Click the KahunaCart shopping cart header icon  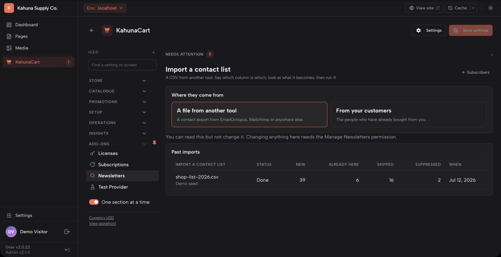107,30
